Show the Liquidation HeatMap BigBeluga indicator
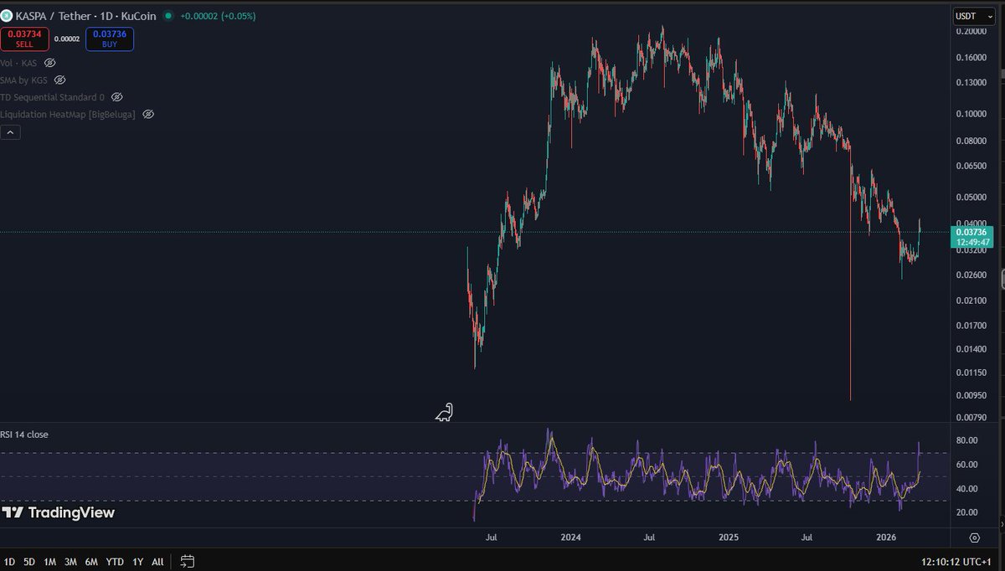This screenshot has height=571, width=1005. [x=148, y=114]
